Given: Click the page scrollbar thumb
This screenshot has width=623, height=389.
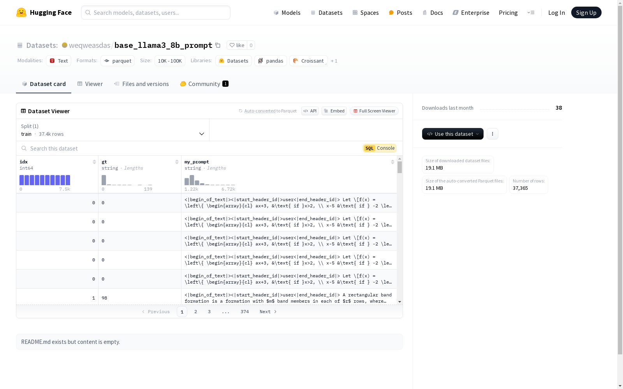Looking at the screenshot, I should (x=620, y=179).
